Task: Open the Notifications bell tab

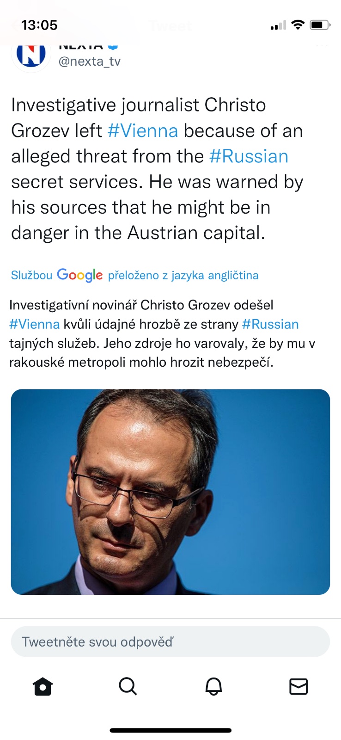Action: pos(213,686)
